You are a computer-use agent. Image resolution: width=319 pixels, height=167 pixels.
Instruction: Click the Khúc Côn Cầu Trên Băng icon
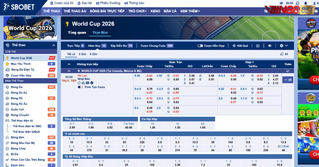(x=7, y=160)
